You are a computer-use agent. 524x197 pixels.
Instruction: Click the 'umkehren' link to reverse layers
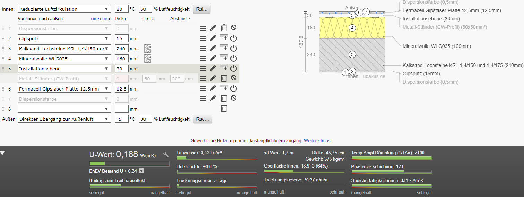click(101, 18)
